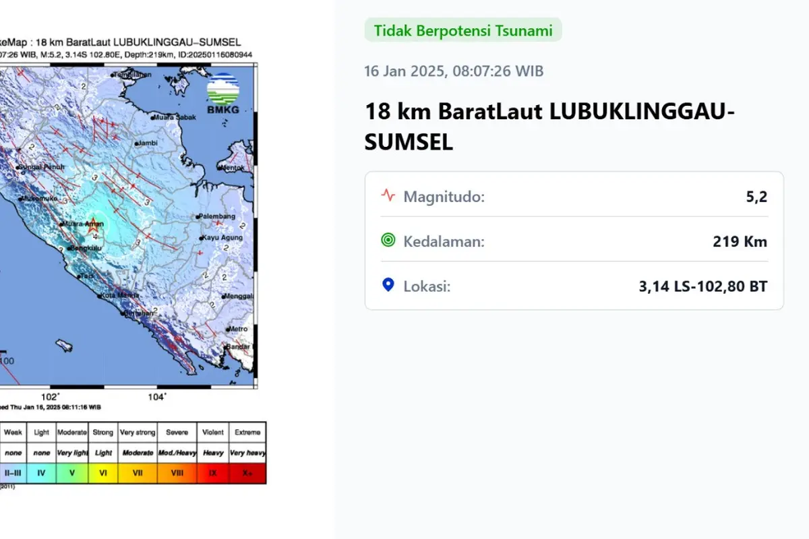The height and width of the screenshot is (539, 809).
Task: Click the yellow-orange VII intensity swatch
Action: tap(138, 474)
